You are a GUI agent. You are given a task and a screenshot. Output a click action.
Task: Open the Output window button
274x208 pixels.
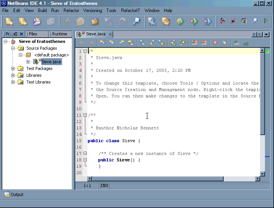14,194
